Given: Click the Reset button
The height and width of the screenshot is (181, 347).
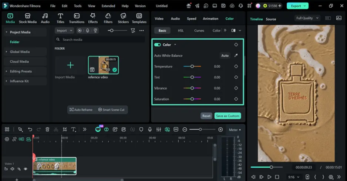Looking at the screenshot, I should click(x=206, y=116).
